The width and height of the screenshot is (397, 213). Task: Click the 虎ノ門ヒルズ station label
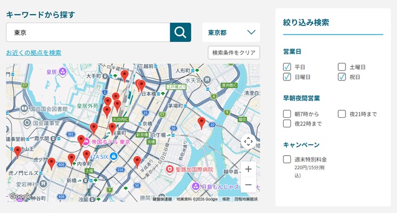23,173
